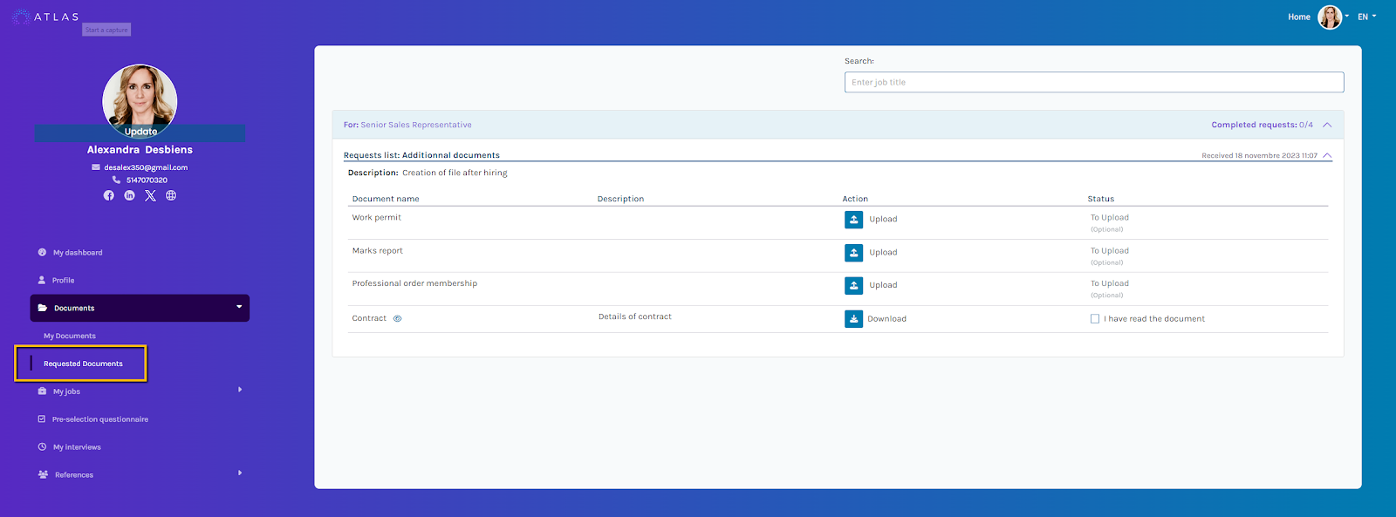Click the Start a capture label
The height and width of the screenshot is (517, 1396).
tap(106, 30)
